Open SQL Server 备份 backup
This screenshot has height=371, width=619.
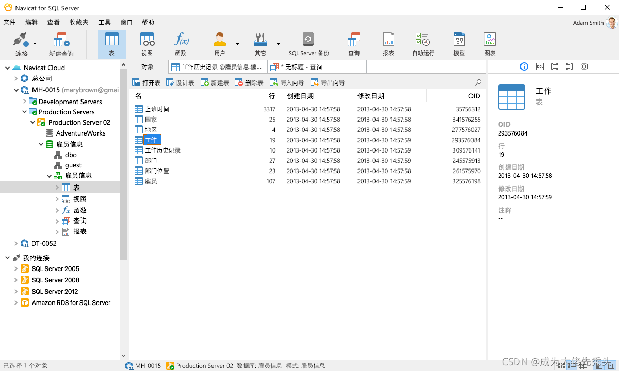pyautogui.click(x=308, y=44)
